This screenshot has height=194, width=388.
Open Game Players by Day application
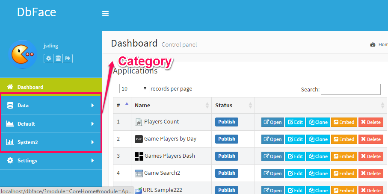(x=272, y=139)
